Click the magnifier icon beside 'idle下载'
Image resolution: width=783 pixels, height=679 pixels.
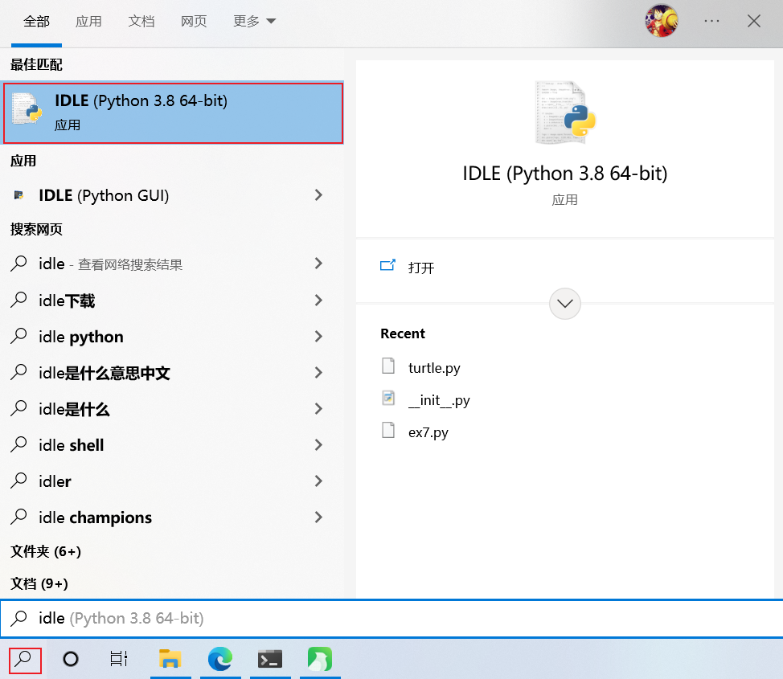[x=19, y=300]
